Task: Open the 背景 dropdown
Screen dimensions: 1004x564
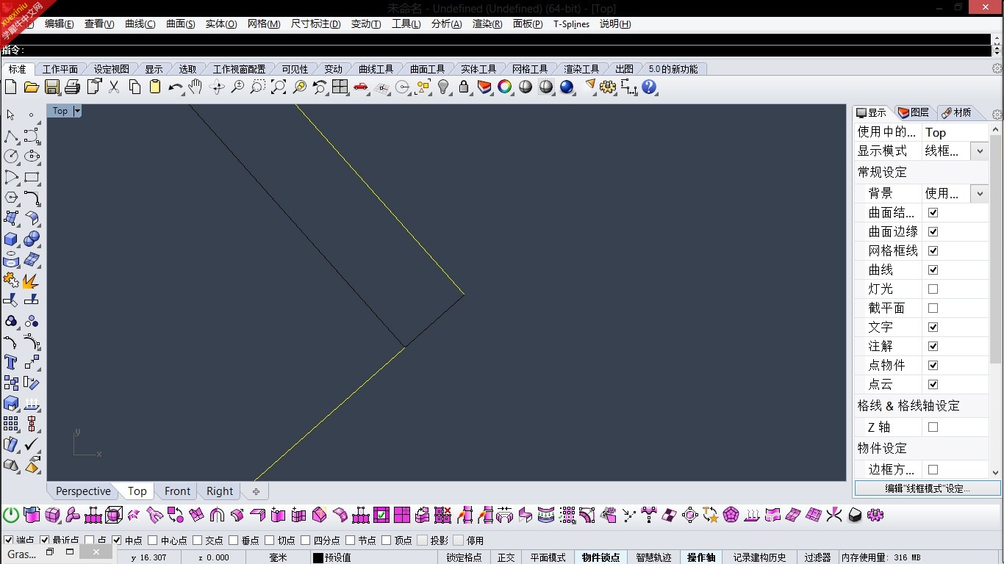Action: tap(980, 193)
